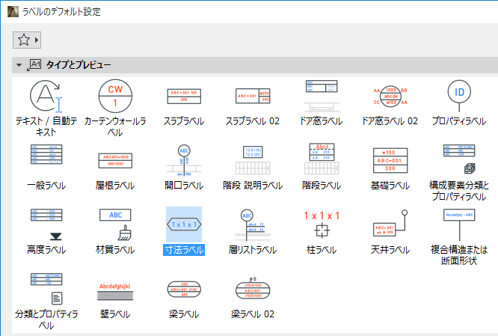Click the highlighted 寸法ラベル thumbnail
This screenshot has height=336, width=498.
pyautogui.click(x=184, y=224)
